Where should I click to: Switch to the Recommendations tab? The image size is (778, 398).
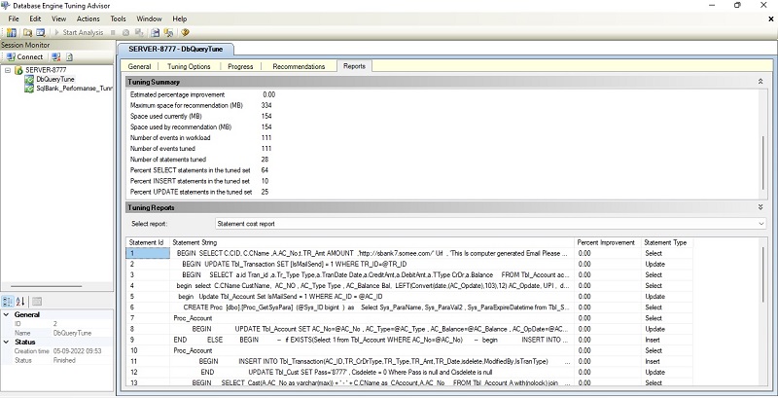coord(299,66)
